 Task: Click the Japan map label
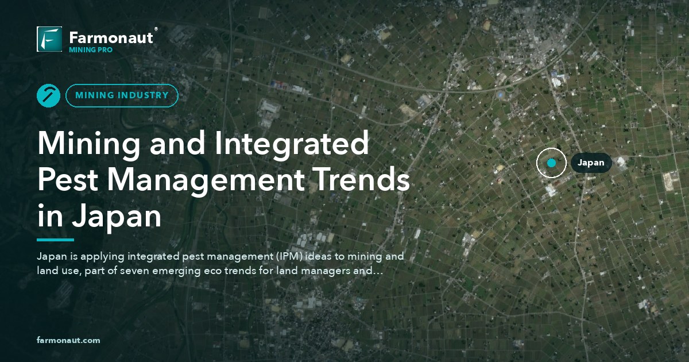pyautogui.click(x=591, y=163)
